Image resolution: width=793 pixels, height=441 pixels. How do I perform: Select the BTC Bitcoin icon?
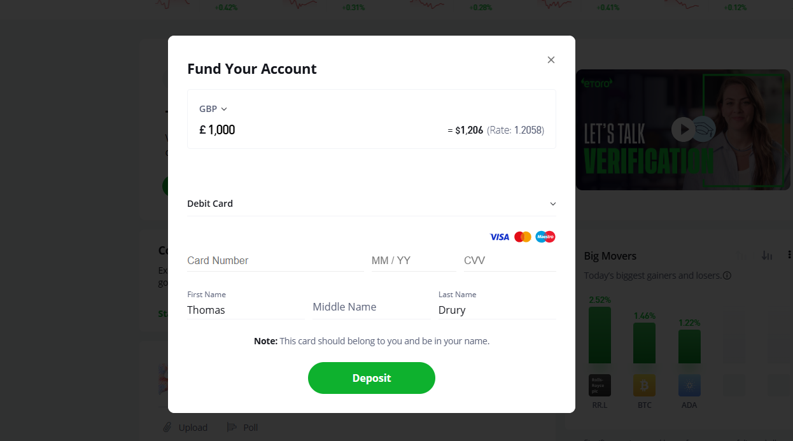tap(644, 385)
